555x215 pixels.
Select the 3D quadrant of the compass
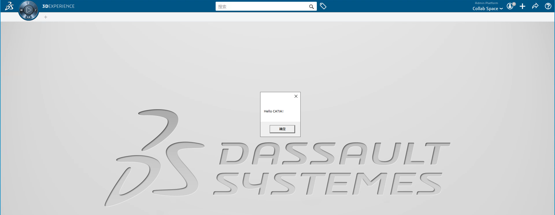[x=21, y=10]
